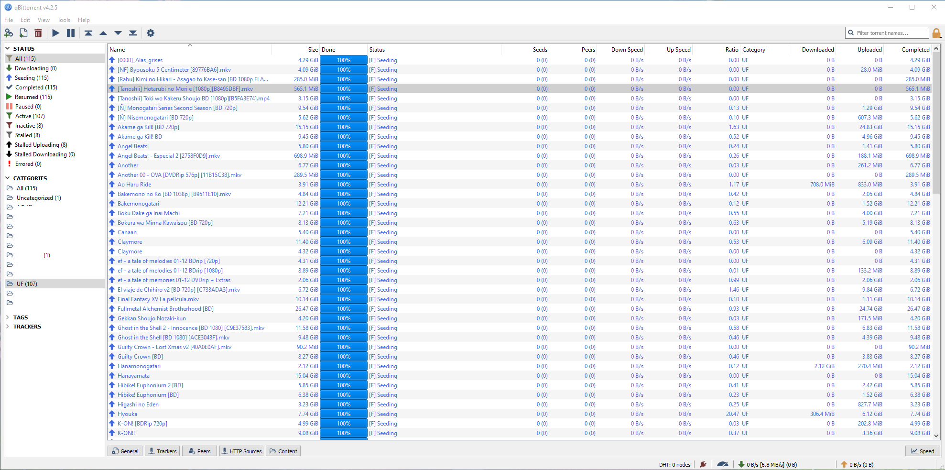Viewport: 945px width, 470px height.
Task: Open the View menu
Action: tap(43, 20)
